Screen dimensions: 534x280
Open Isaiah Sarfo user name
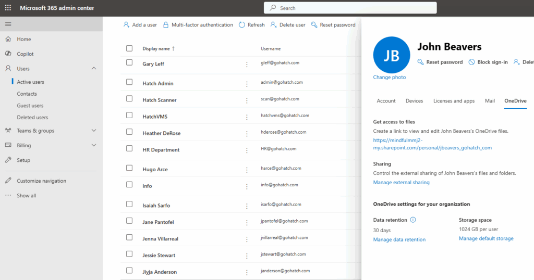[x=156, y=205]
